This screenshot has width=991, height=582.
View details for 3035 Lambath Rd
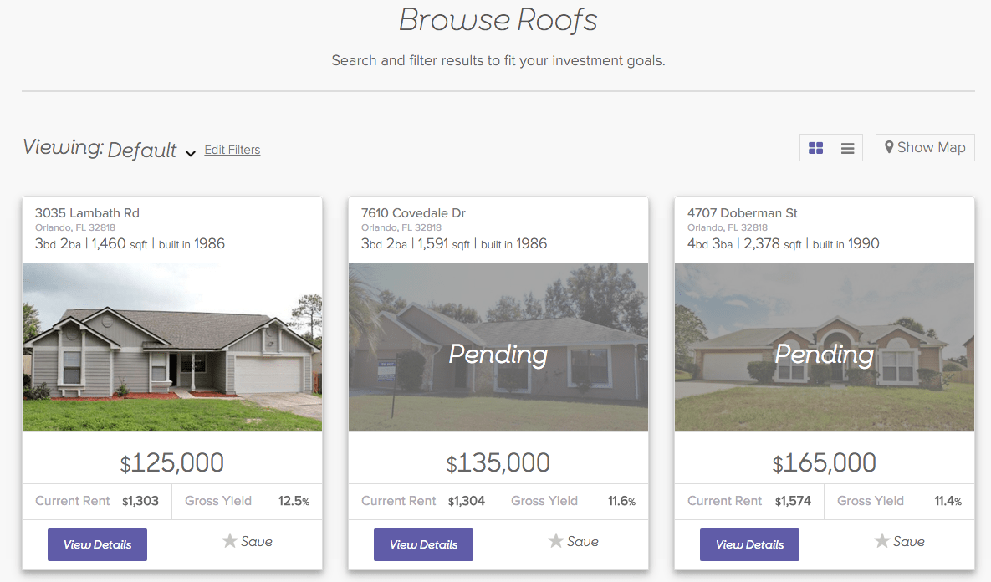click(x=97, y=544)
